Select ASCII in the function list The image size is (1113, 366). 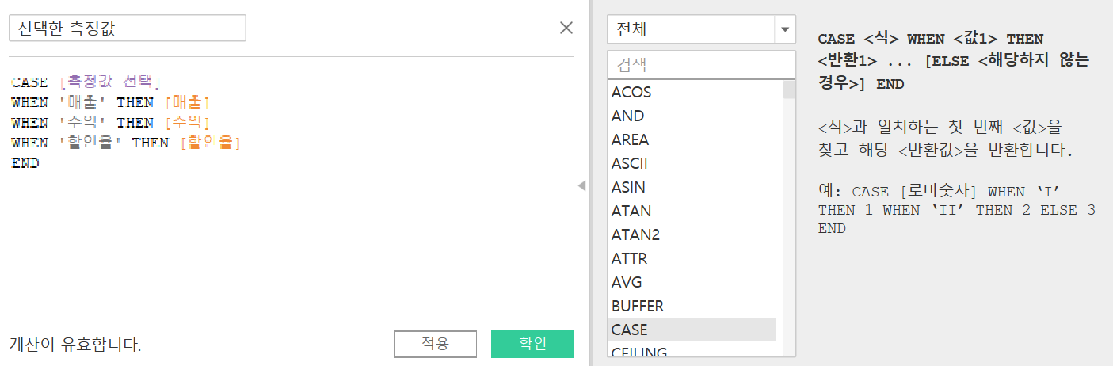point(693,163)
